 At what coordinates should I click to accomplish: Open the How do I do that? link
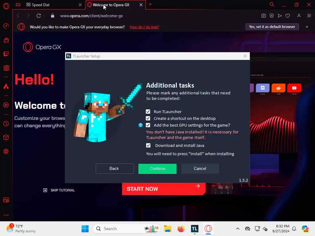coord(144,27)
